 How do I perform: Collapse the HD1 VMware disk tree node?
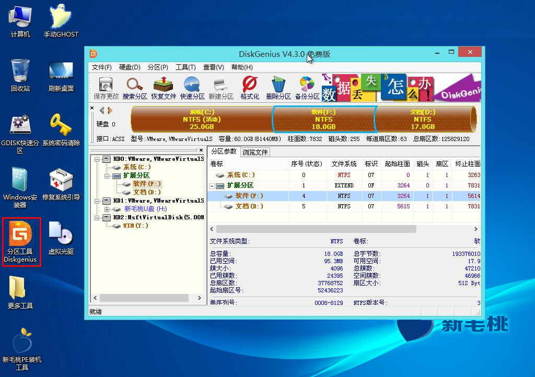97,201
